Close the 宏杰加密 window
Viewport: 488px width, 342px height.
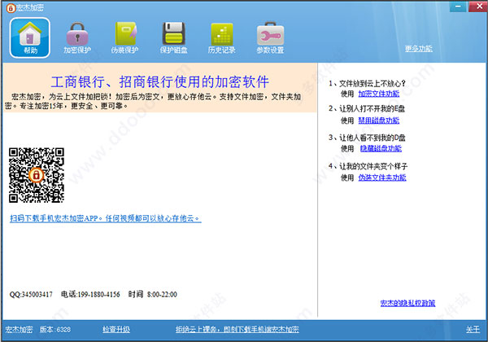pos(478,7)
